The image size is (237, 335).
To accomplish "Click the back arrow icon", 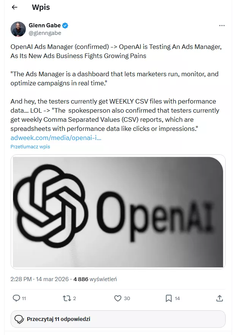I will pos(14,7).
